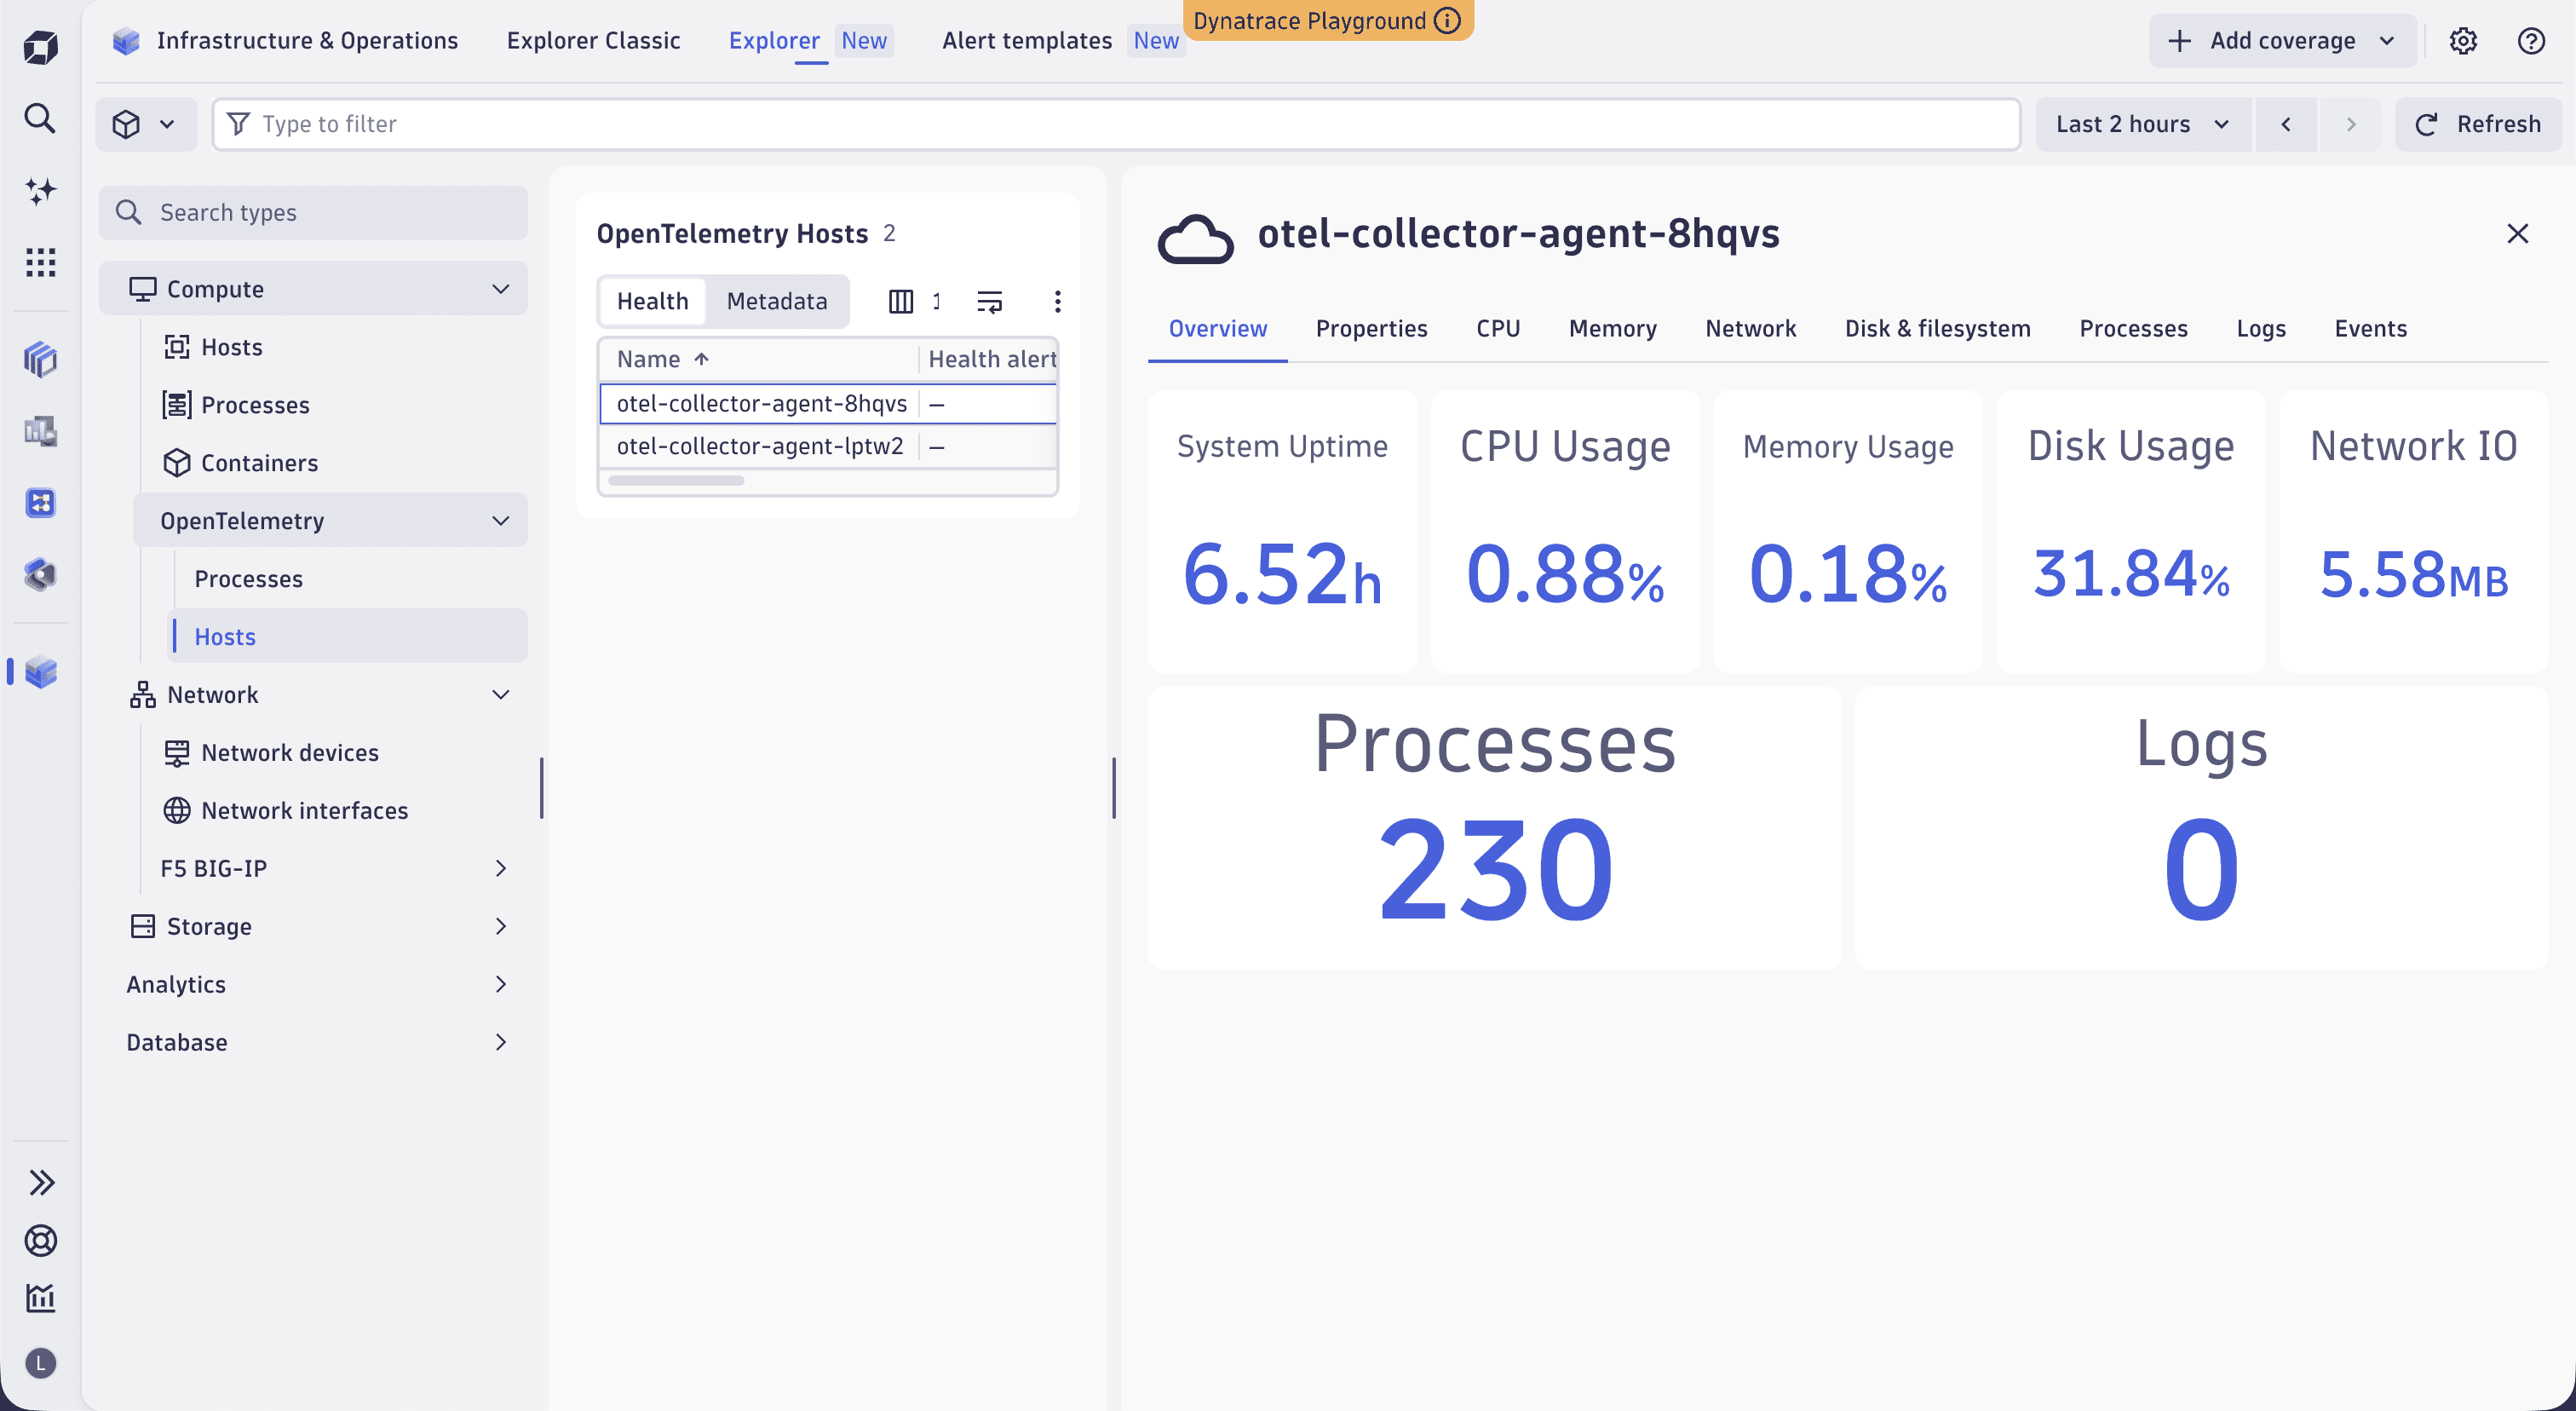The width and height of the screenshot is (2576, 1411).
Task: Expand the F5 BIG-IP section
Action: pos(501,869)
